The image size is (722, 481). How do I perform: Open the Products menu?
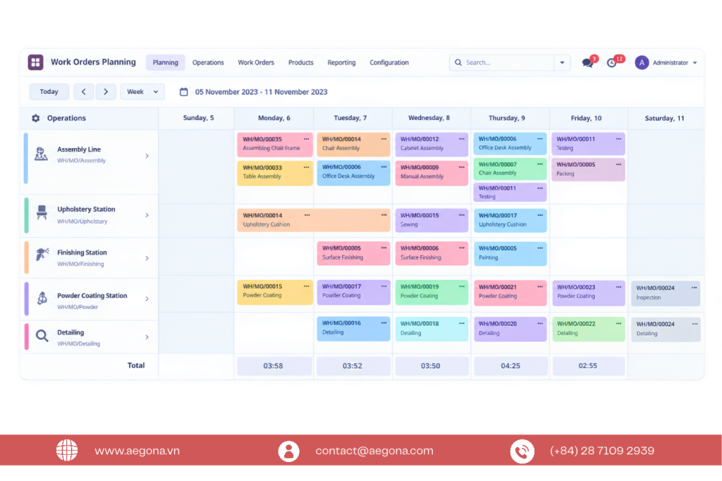(300, 63)
